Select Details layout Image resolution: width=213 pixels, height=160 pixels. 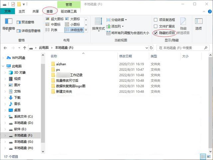pos(74,30)
